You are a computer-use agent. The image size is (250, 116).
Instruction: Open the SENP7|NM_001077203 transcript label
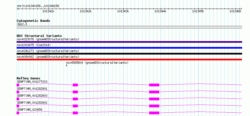[x=32, y=82]
